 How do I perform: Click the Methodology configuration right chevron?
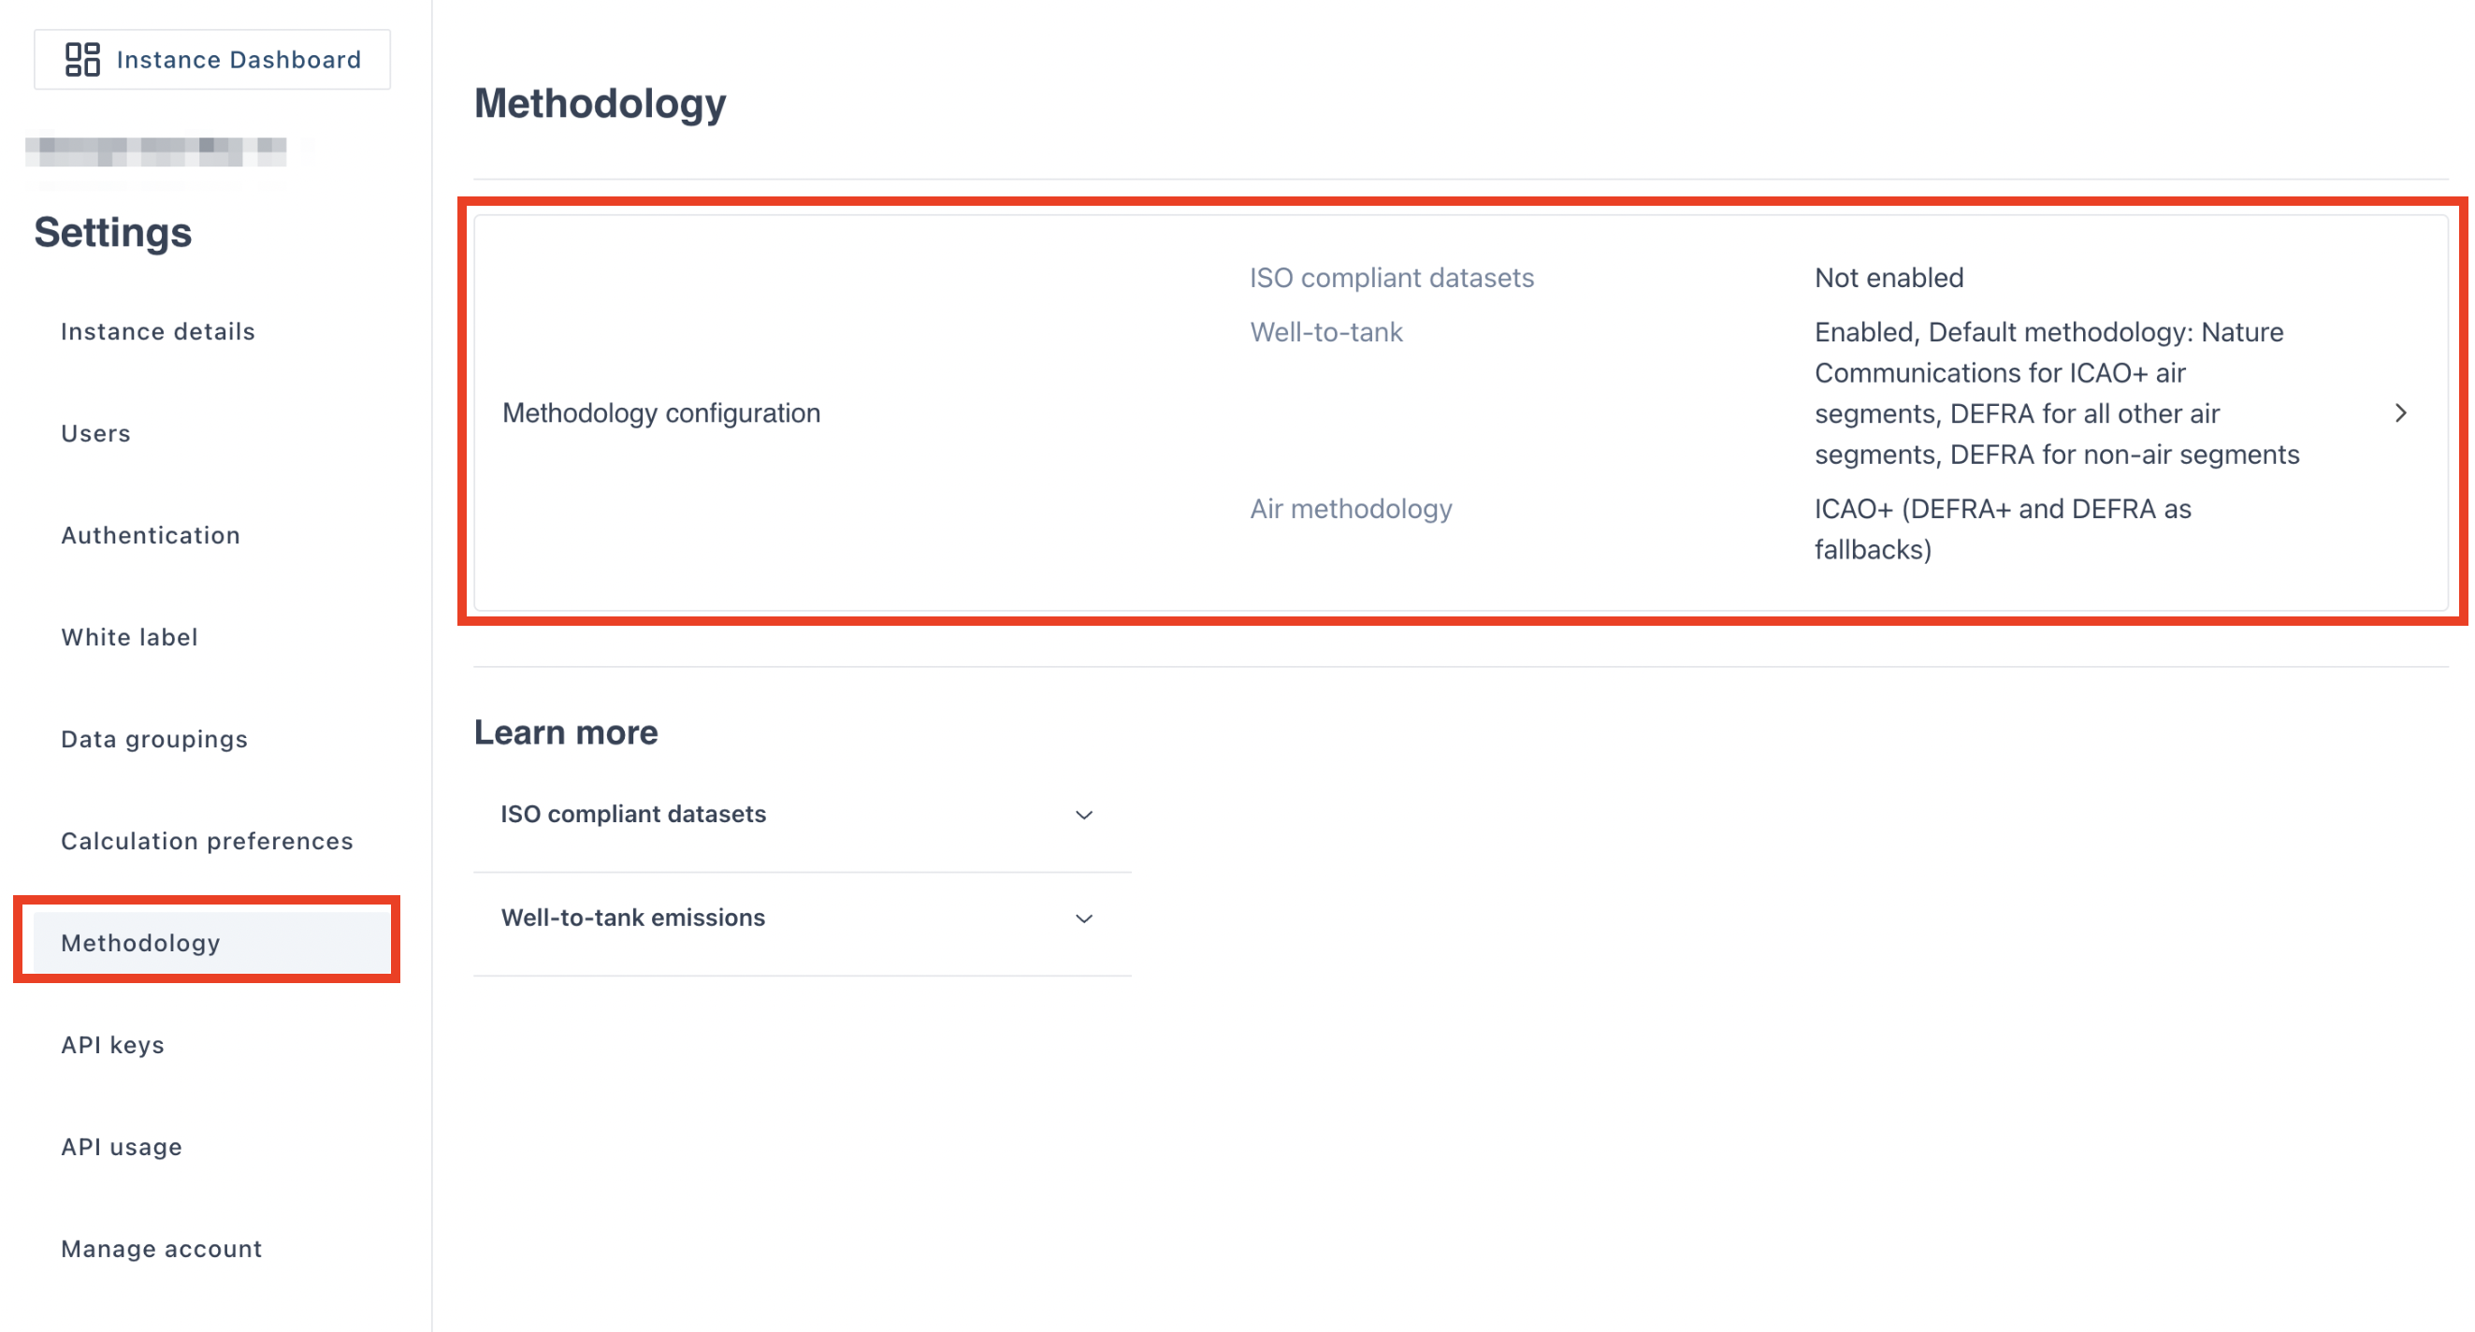[x=2400, y=413]
